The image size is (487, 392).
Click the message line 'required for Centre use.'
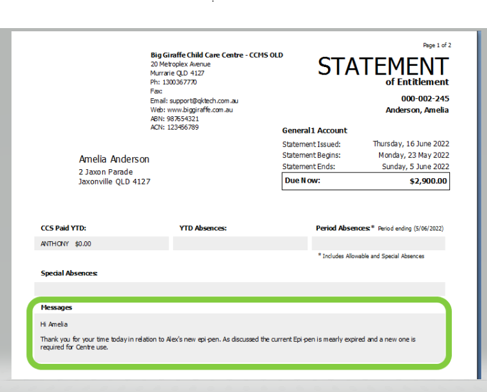click(x=74, y=347)
